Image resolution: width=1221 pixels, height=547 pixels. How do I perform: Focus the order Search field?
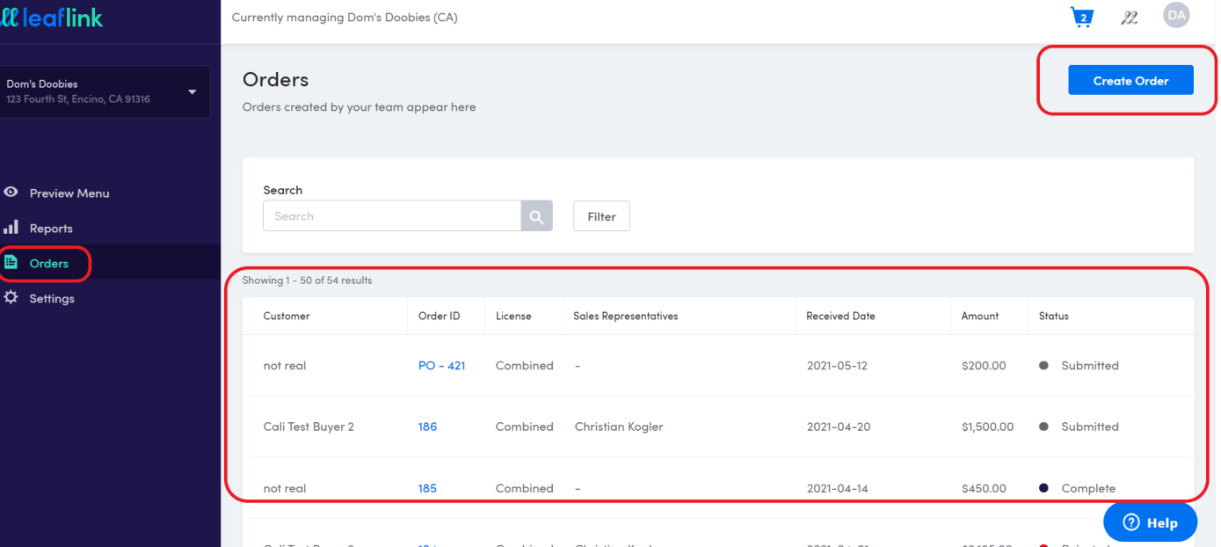click(x=392, y=215)
